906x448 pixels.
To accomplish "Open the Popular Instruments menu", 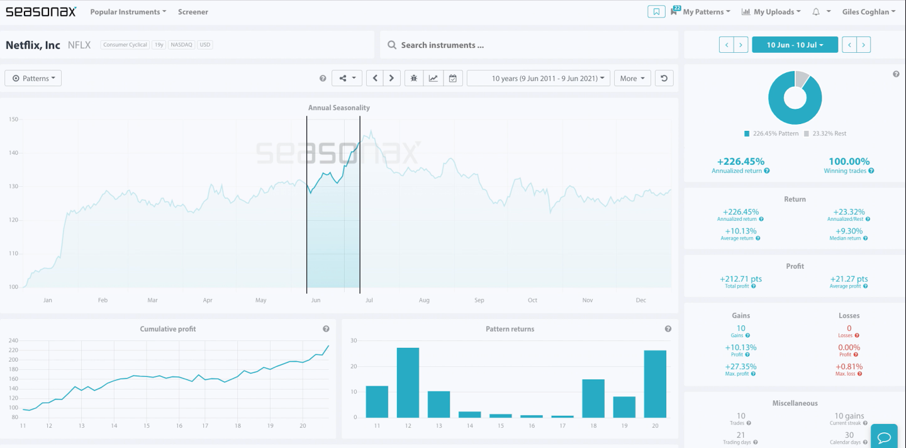I will pyautogui.click(x=128, y=11).
